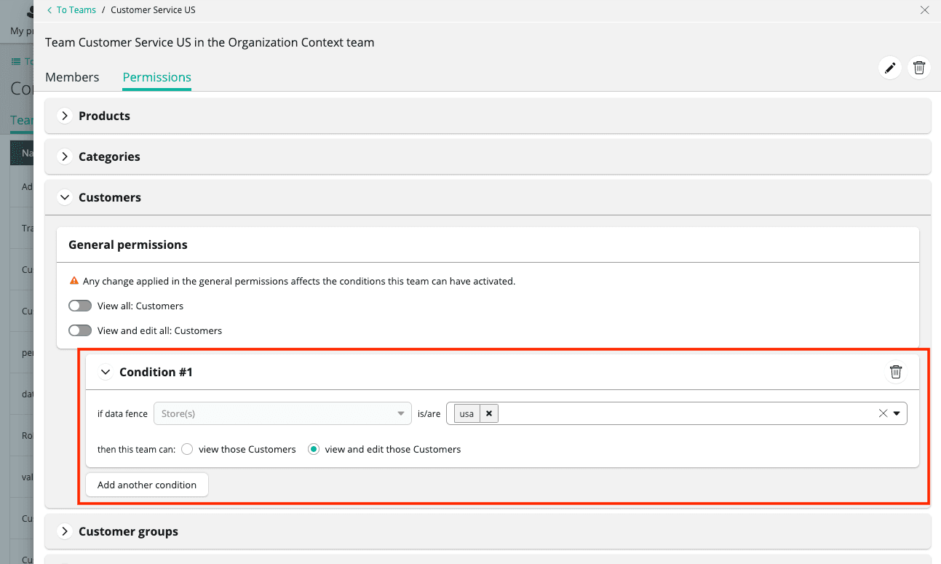Open the Store(s) data fence dropdown
This screenshot has width=941, height=564.
coord(282,413)
